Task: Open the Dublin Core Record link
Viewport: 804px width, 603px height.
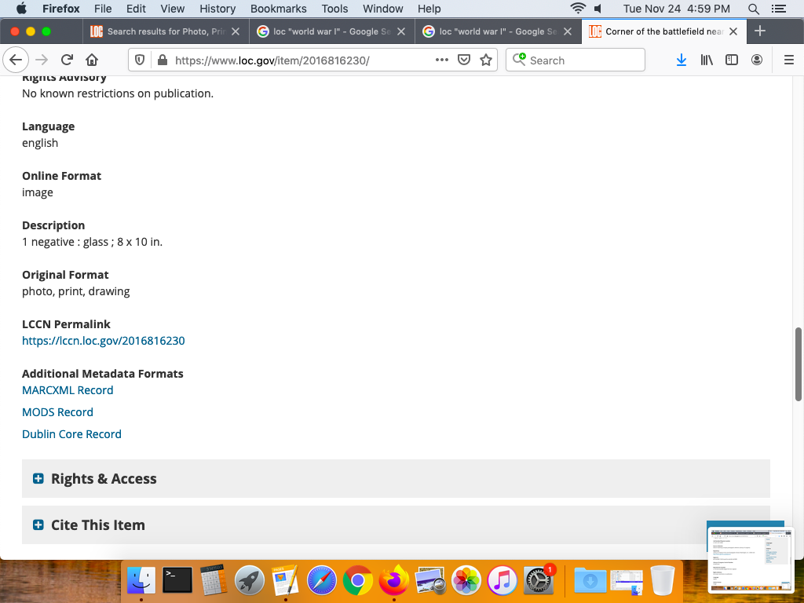Action: tap(71, 434)
